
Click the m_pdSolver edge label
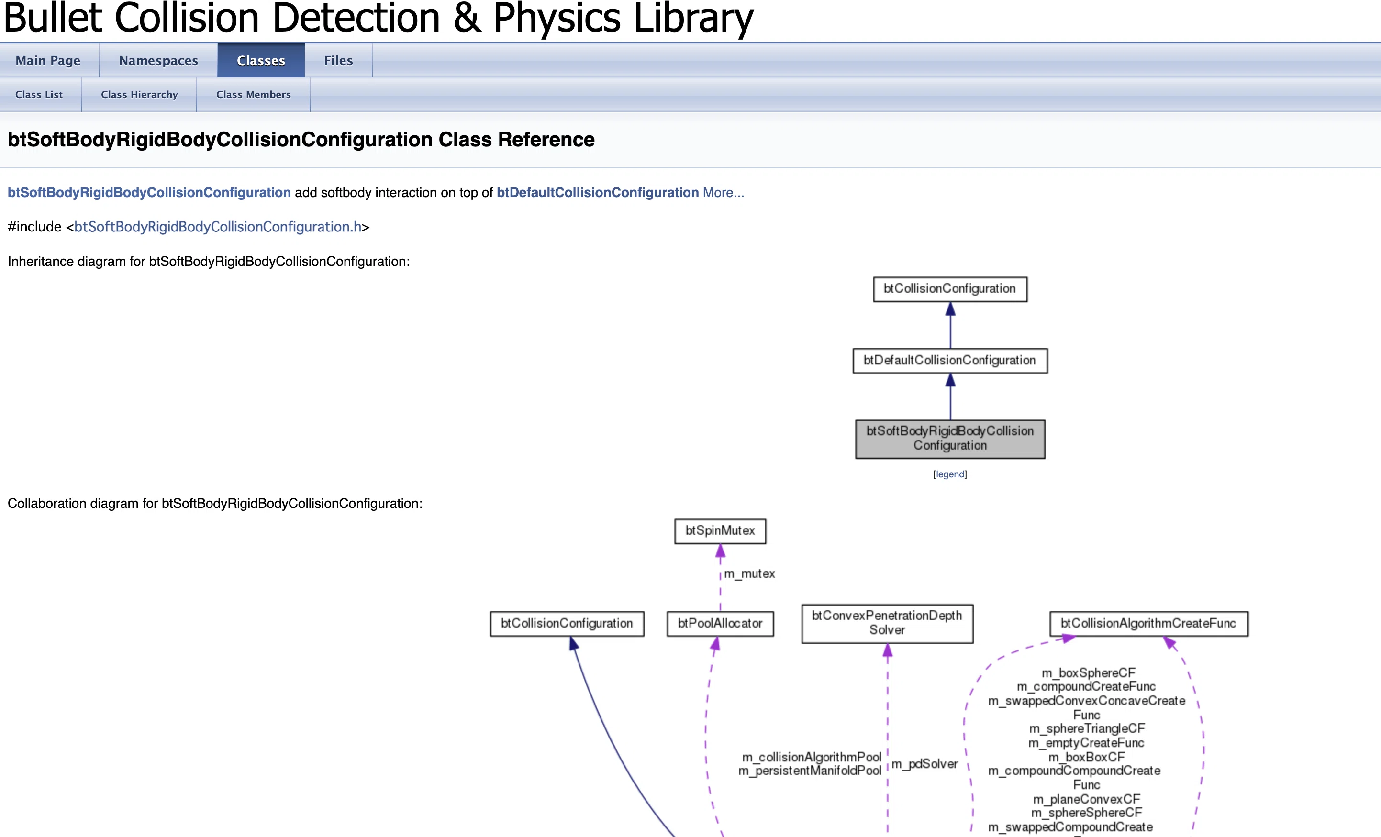coord(925,764)
